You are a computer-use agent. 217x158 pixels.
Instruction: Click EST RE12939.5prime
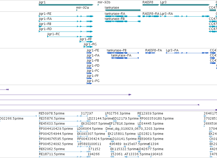point(139,116)
